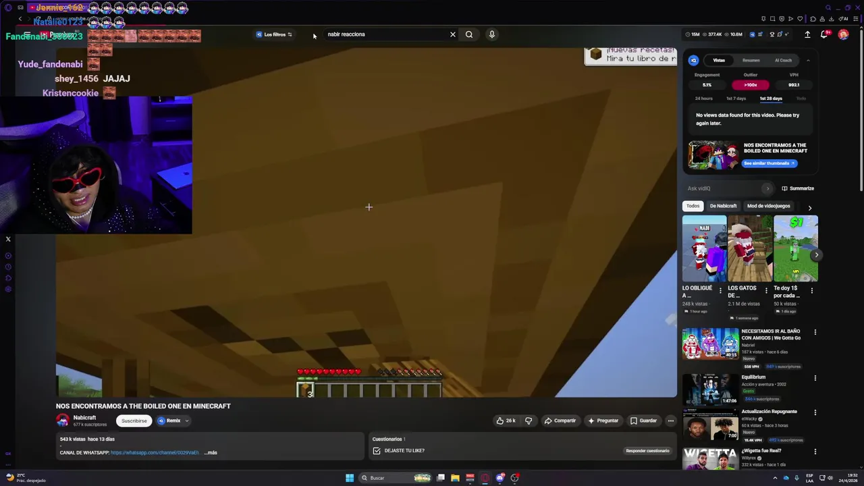864x486 pixels.
Task: Open File Explorer from the taskbar
Action: point(455,478)
